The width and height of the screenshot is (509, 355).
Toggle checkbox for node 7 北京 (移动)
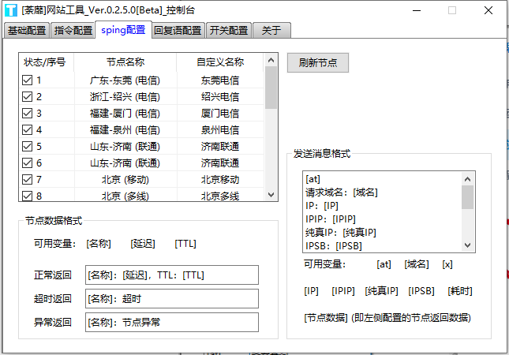[x=28, y=180]
